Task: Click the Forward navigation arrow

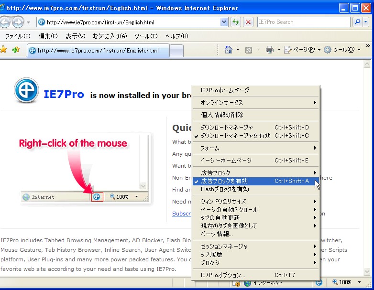Action: 18,22
